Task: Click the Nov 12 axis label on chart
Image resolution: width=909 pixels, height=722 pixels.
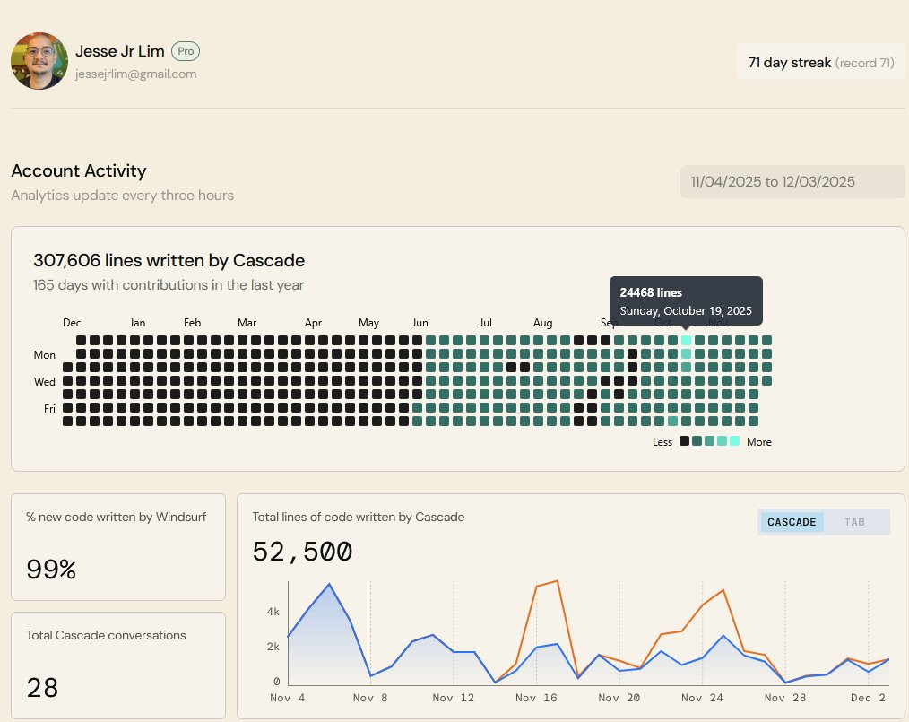Action: 454,698
